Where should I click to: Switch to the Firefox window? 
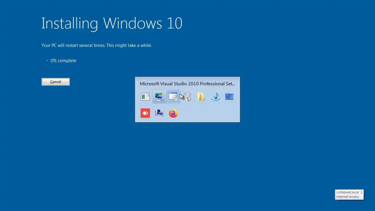(173, 113)
